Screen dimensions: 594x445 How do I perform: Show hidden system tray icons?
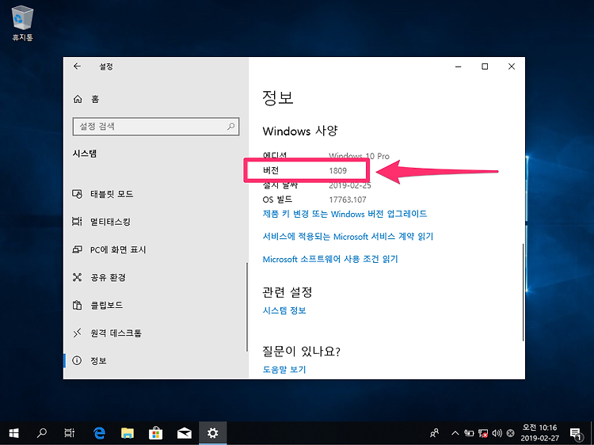tap(455, 433)
